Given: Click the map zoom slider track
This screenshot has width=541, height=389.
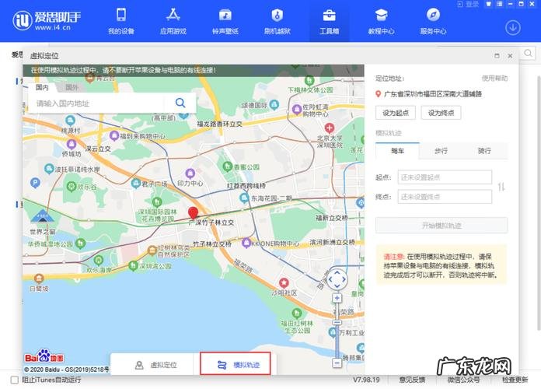Looking at the screenshot, I should [337, 331].
